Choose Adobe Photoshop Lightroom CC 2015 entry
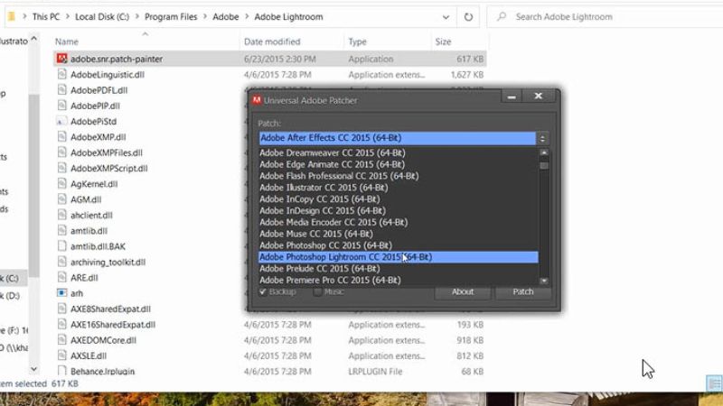The image size is (723, 406). (x=398, y=257)
